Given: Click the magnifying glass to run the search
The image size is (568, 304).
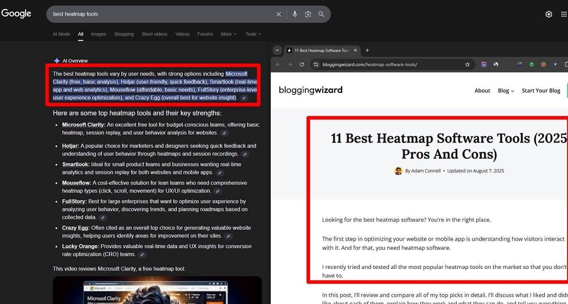Looking at the screenshot, I should pyautogui.click(x=321, y=14).
